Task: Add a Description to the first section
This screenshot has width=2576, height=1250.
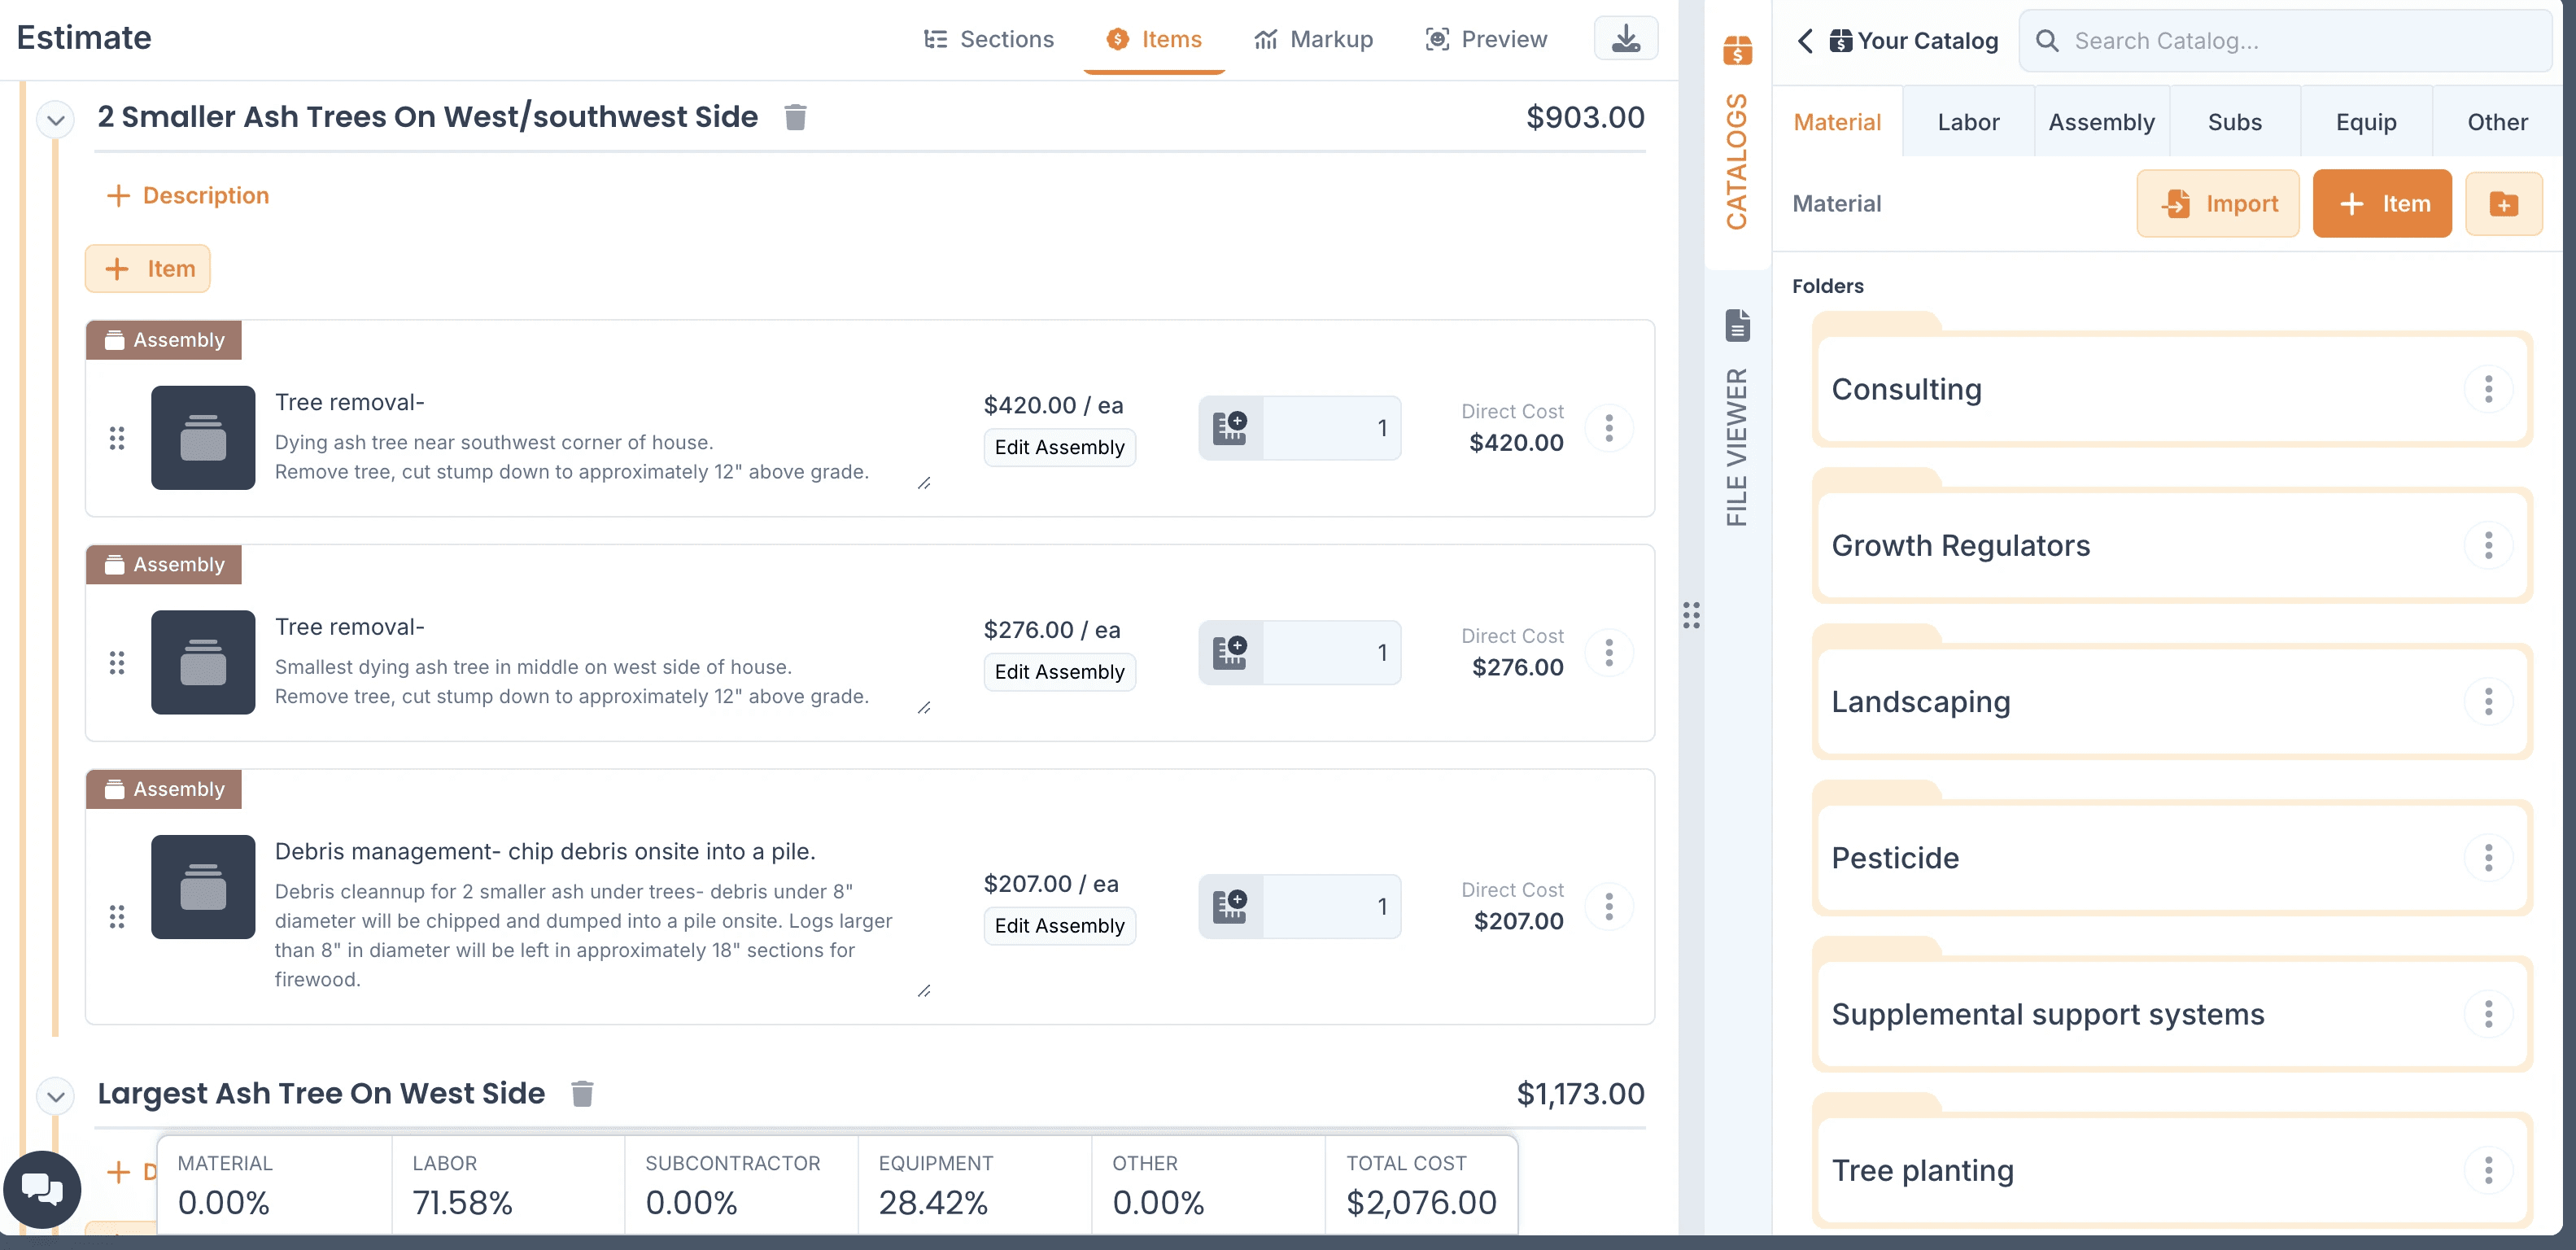Action: 187,195
